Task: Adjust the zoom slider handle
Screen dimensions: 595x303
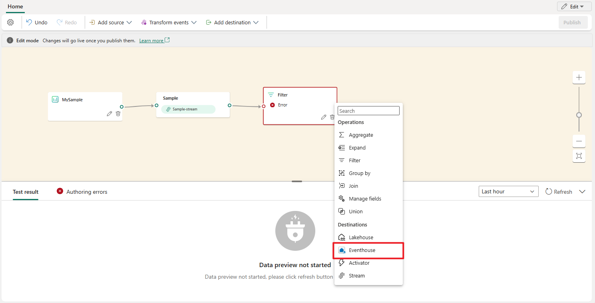Action: [579, 114]
